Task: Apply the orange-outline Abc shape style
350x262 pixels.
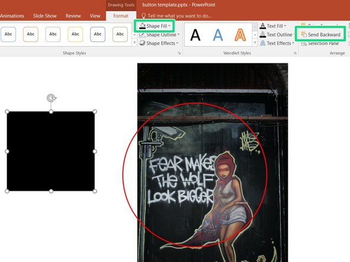Action: [31, 34]
